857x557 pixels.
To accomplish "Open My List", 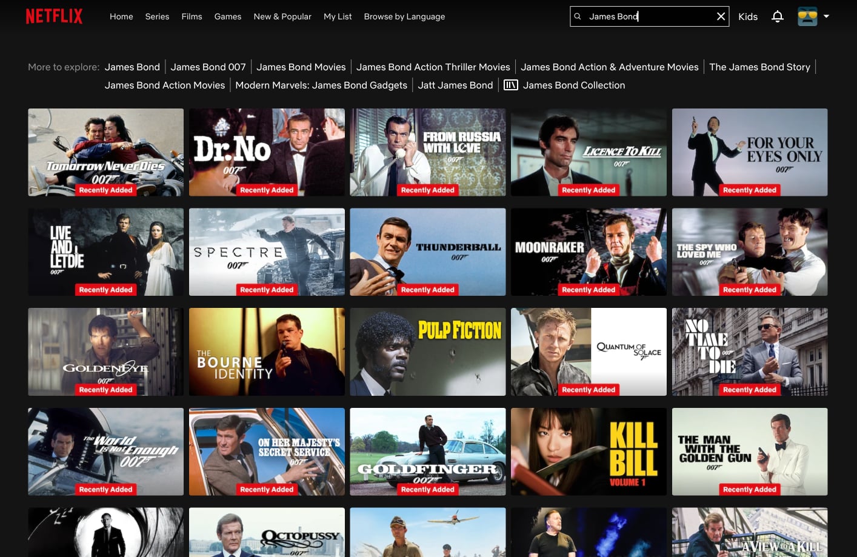I will [338, 16].
